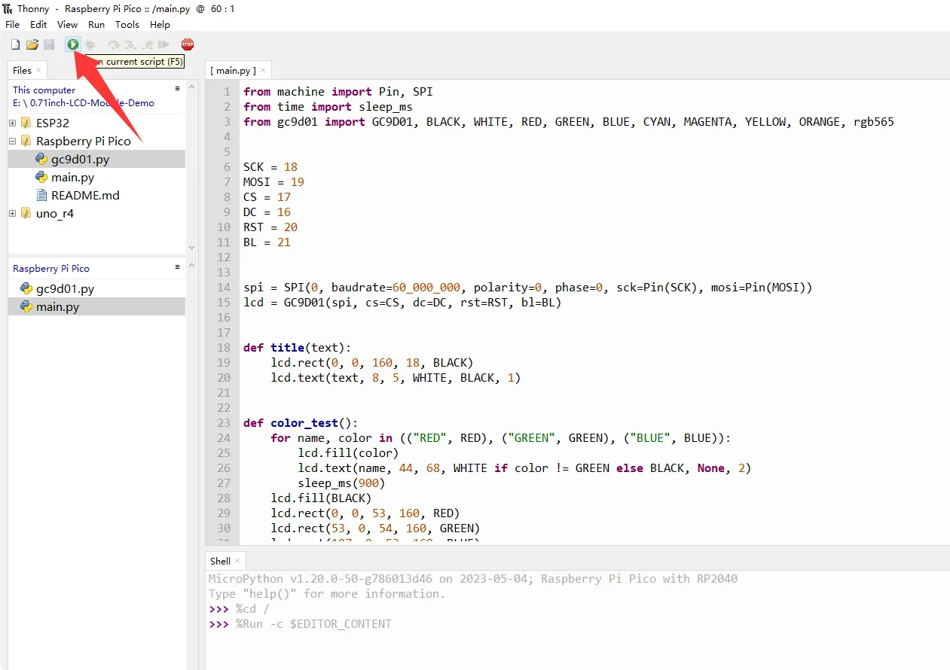
Task: Click the Step over toolbar icon
Action: pos(114,44)
